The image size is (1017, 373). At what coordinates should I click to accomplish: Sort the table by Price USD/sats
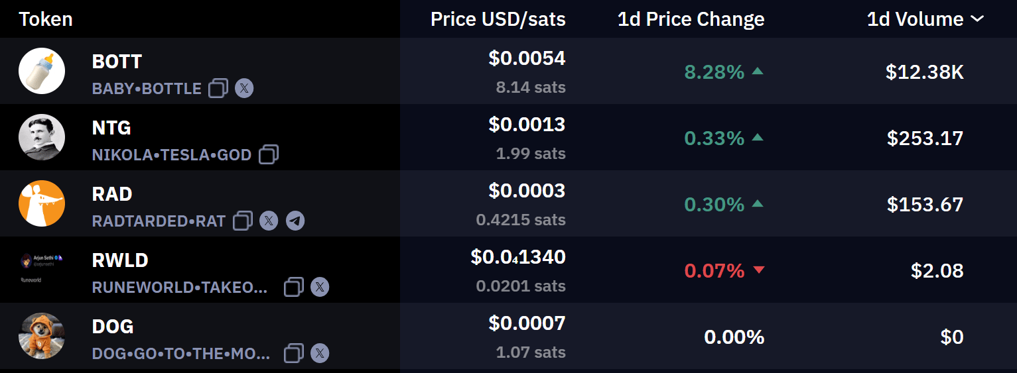(498, 19)
